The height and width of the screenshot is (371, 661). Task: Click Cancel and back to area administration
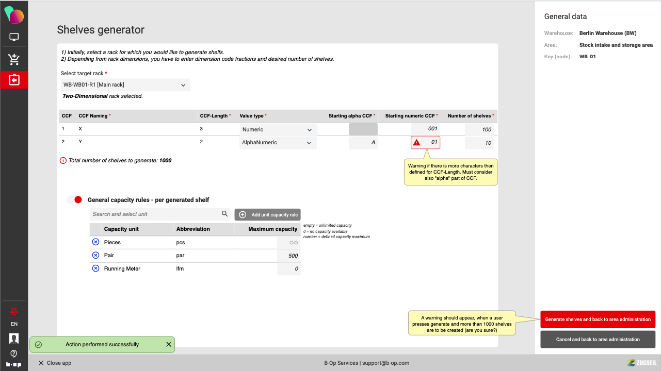(x=598, y=340)
